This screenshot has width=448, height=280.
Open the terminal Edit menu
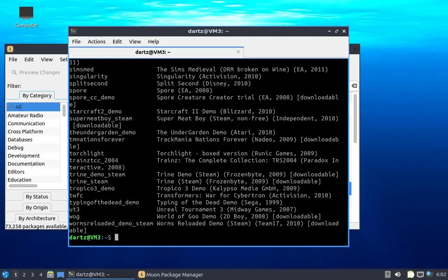[x=117, y=41]
